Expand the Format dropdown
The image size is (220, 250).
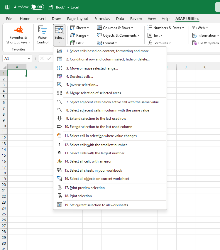point(107,43)
